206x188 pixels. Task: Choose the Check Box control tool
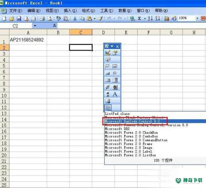pos(108,66)
